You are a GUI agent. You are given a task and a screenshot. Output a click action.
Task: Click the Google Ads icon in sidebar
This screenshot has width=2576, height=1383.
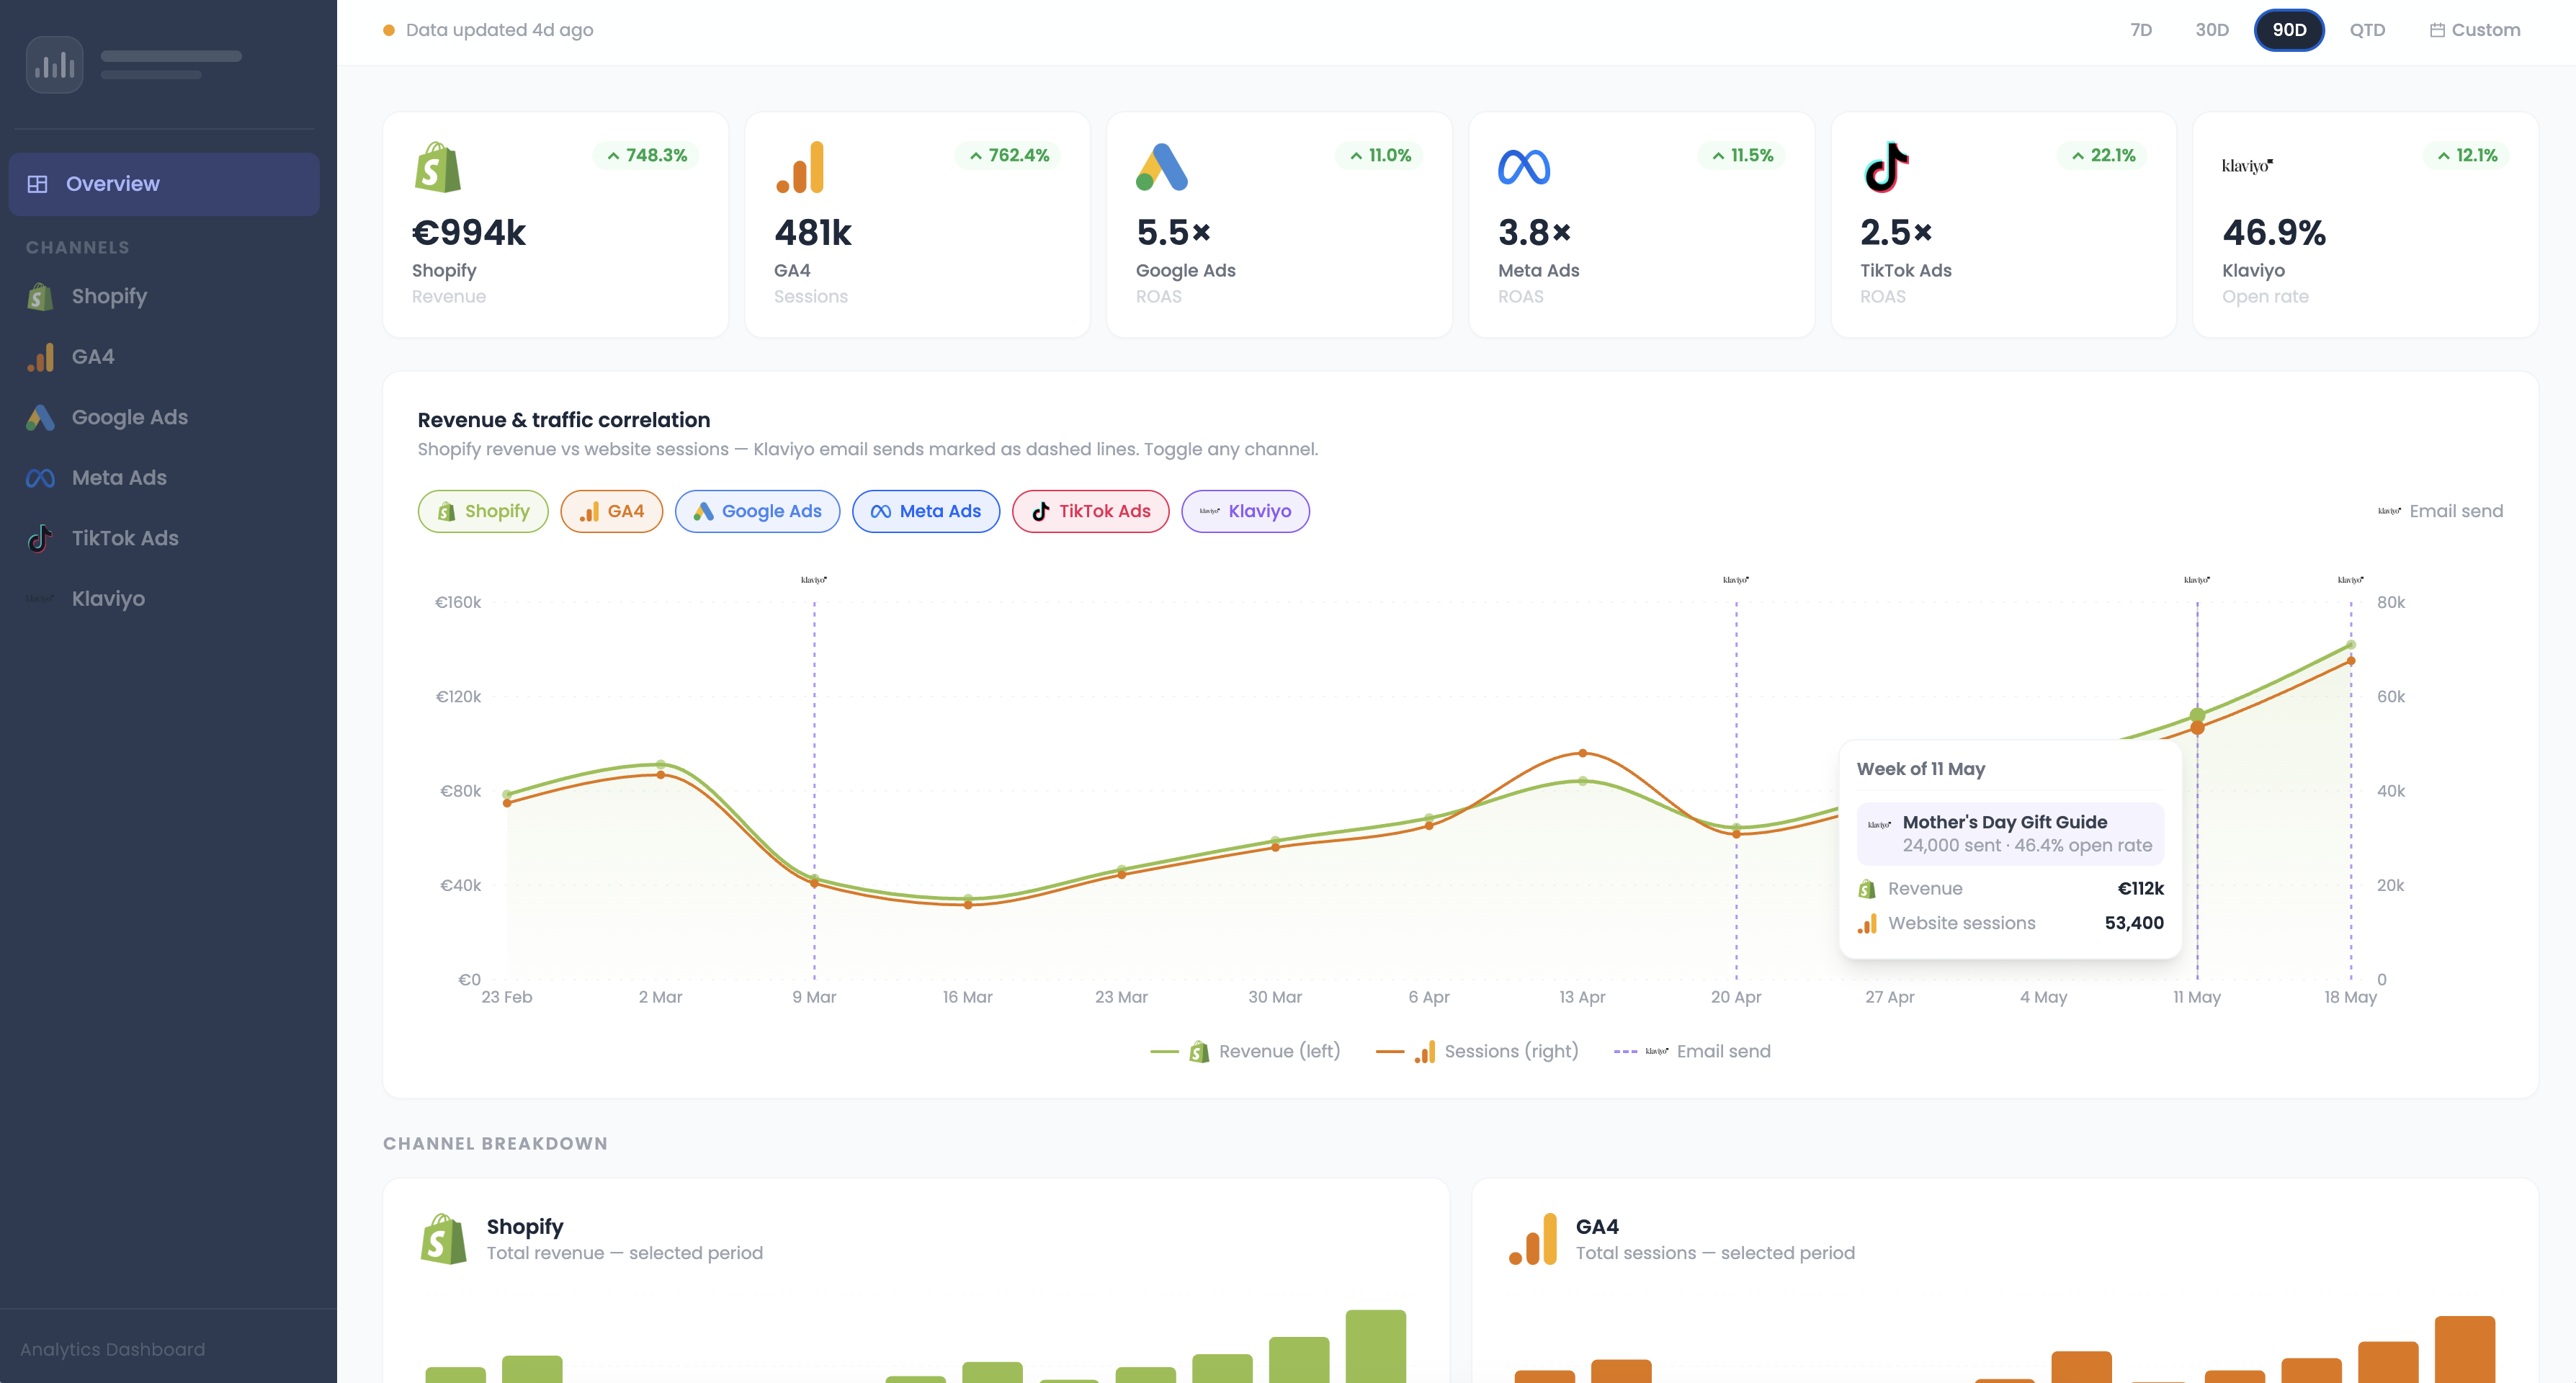40,418
